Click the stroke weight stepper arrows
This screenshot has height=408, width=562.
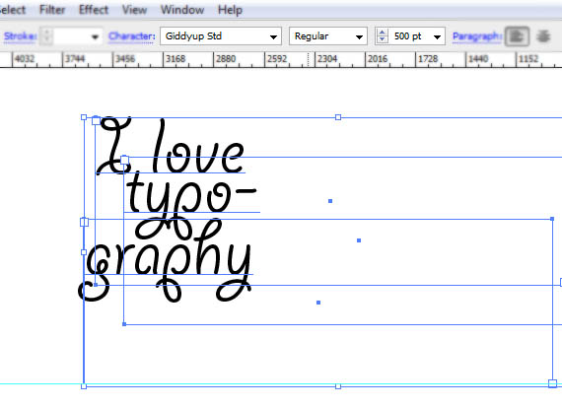pos(46,36)
